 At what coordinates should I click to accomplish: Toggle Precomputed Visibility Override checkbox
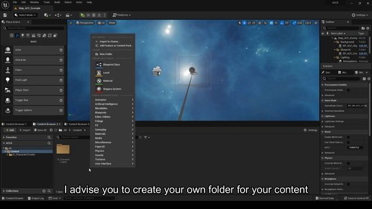(348, 90)
